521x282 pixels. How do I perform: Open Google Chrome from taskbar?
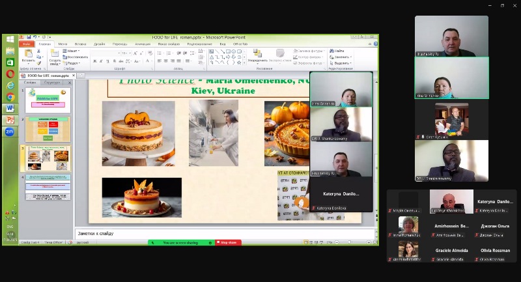pos(10,97)
